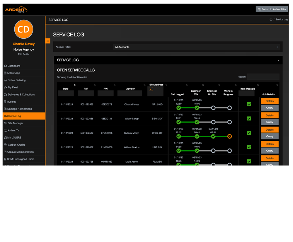The height and width of the screenshot is (242, 293).
Task: Open Details for ref 5001092656
Action: click(x=270, y=115)
